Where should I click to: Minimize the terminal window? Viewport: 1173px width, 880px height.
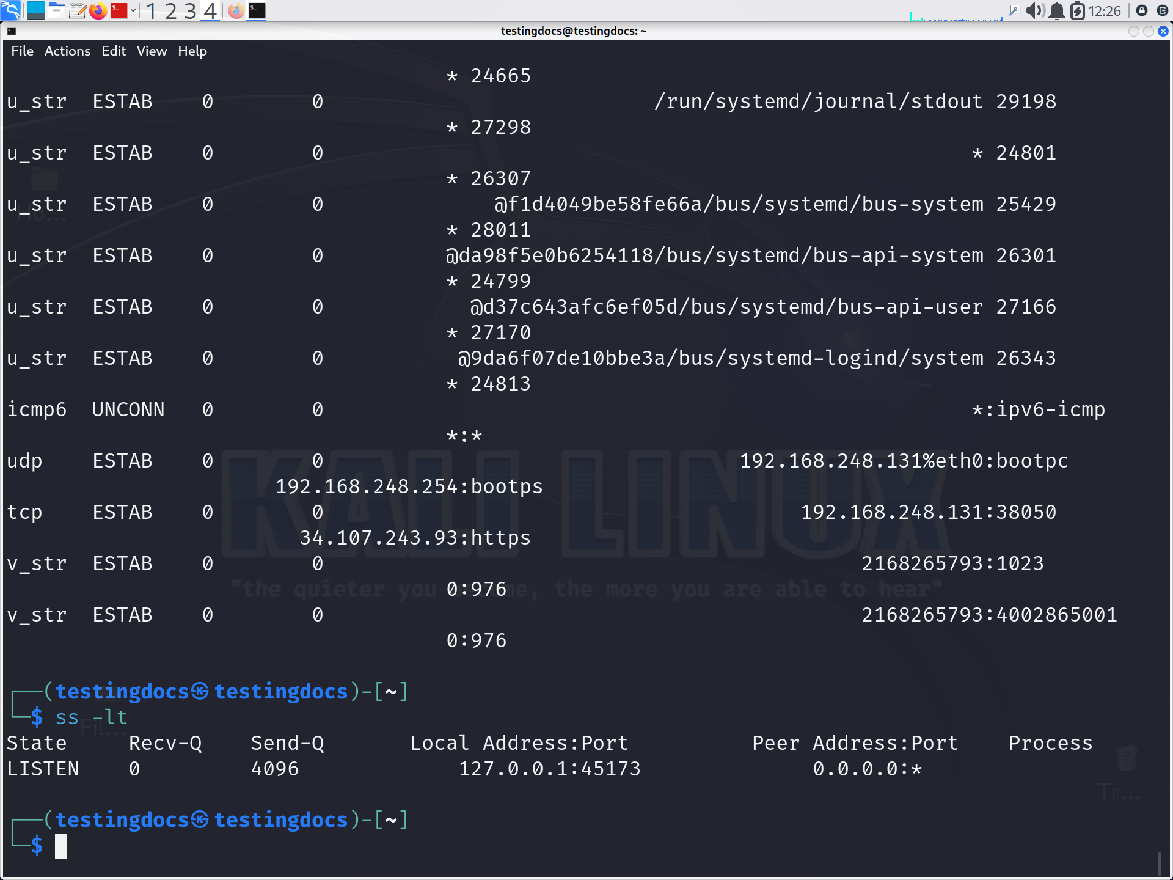(1133, 31)
